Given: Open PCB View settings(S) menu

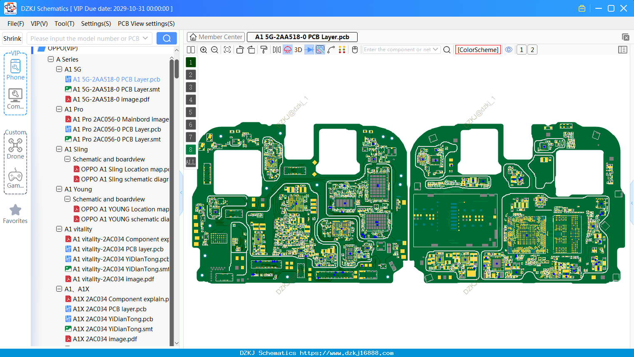Looking at the screenshot, I should (146, 24).
